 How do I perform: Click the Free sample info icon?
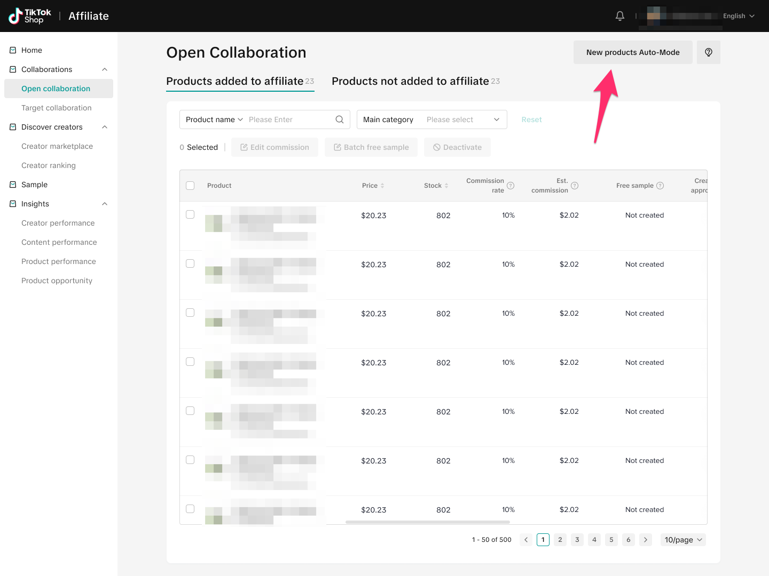(x=660, y=186)
